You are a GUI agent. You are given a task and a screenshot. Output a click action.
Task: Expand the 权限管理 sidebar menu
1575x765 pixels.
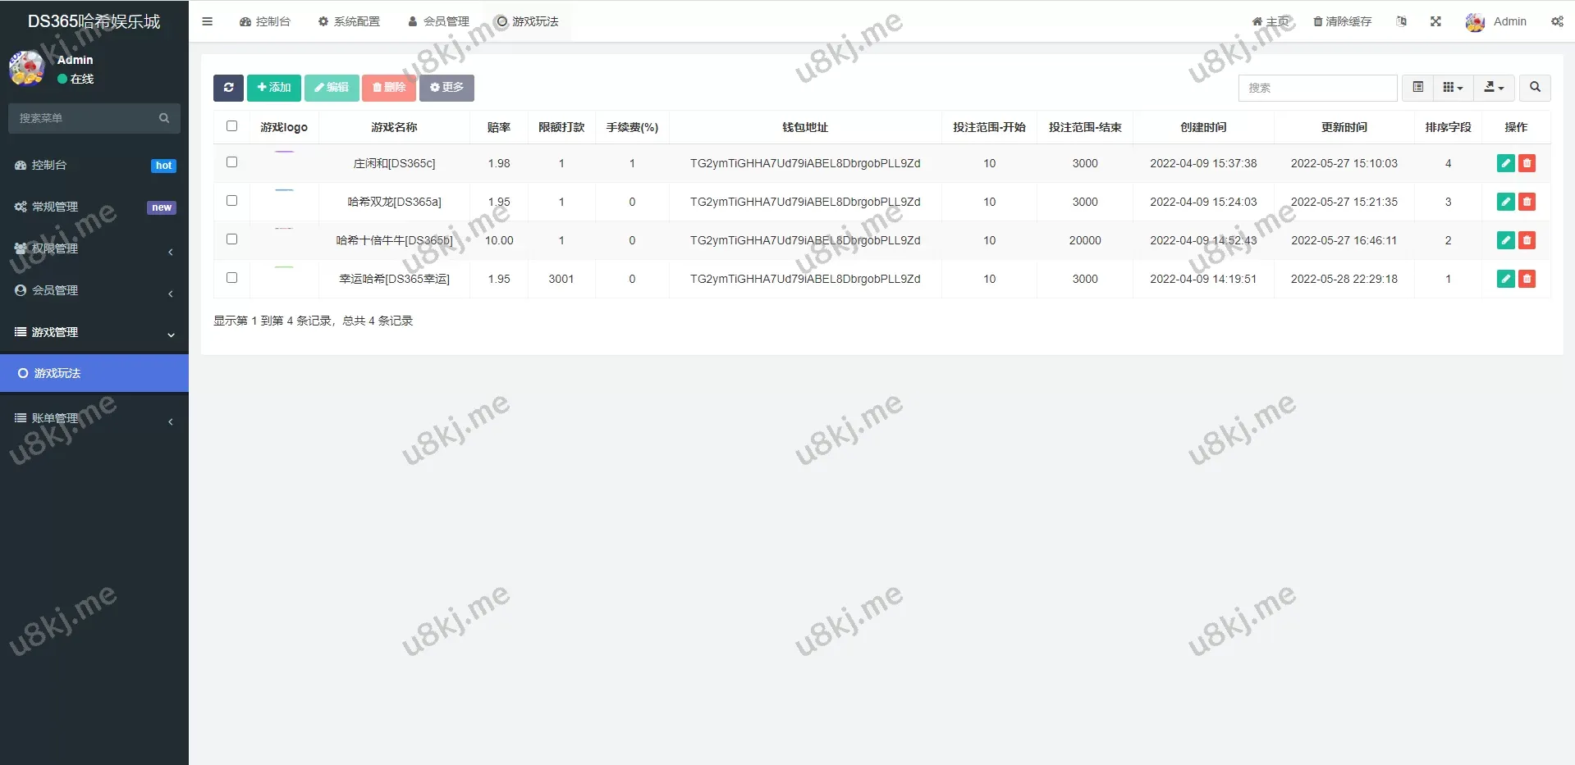pos(94,248)
